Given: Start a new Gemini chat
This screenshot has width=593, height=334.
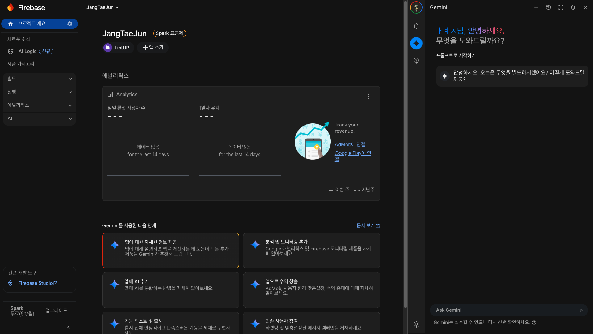Looking at the screenshot, I should point(536,7).
